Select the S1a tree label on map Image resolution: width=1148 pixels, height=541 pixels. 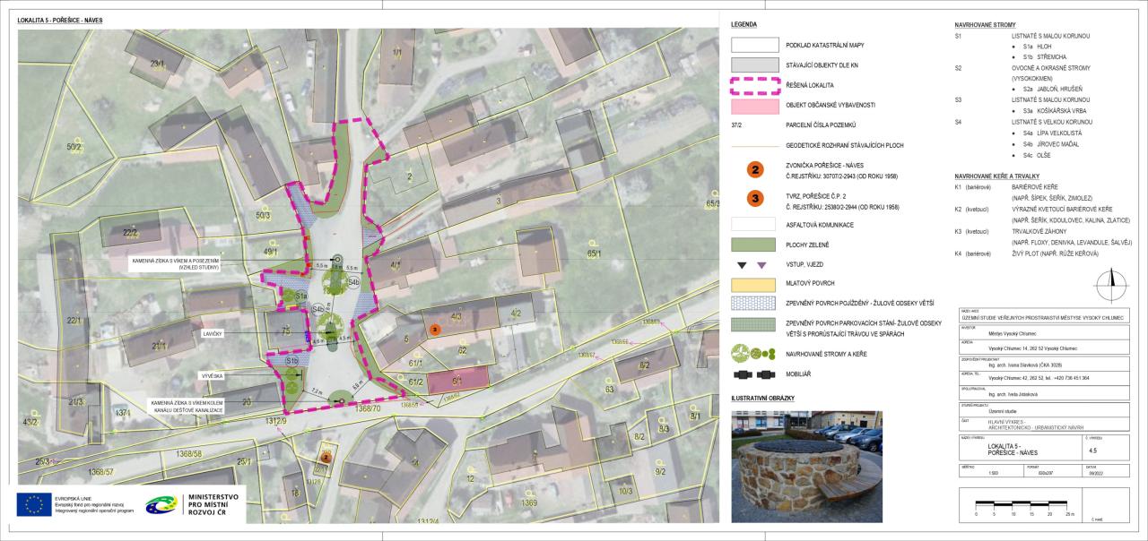click(301, 295)
